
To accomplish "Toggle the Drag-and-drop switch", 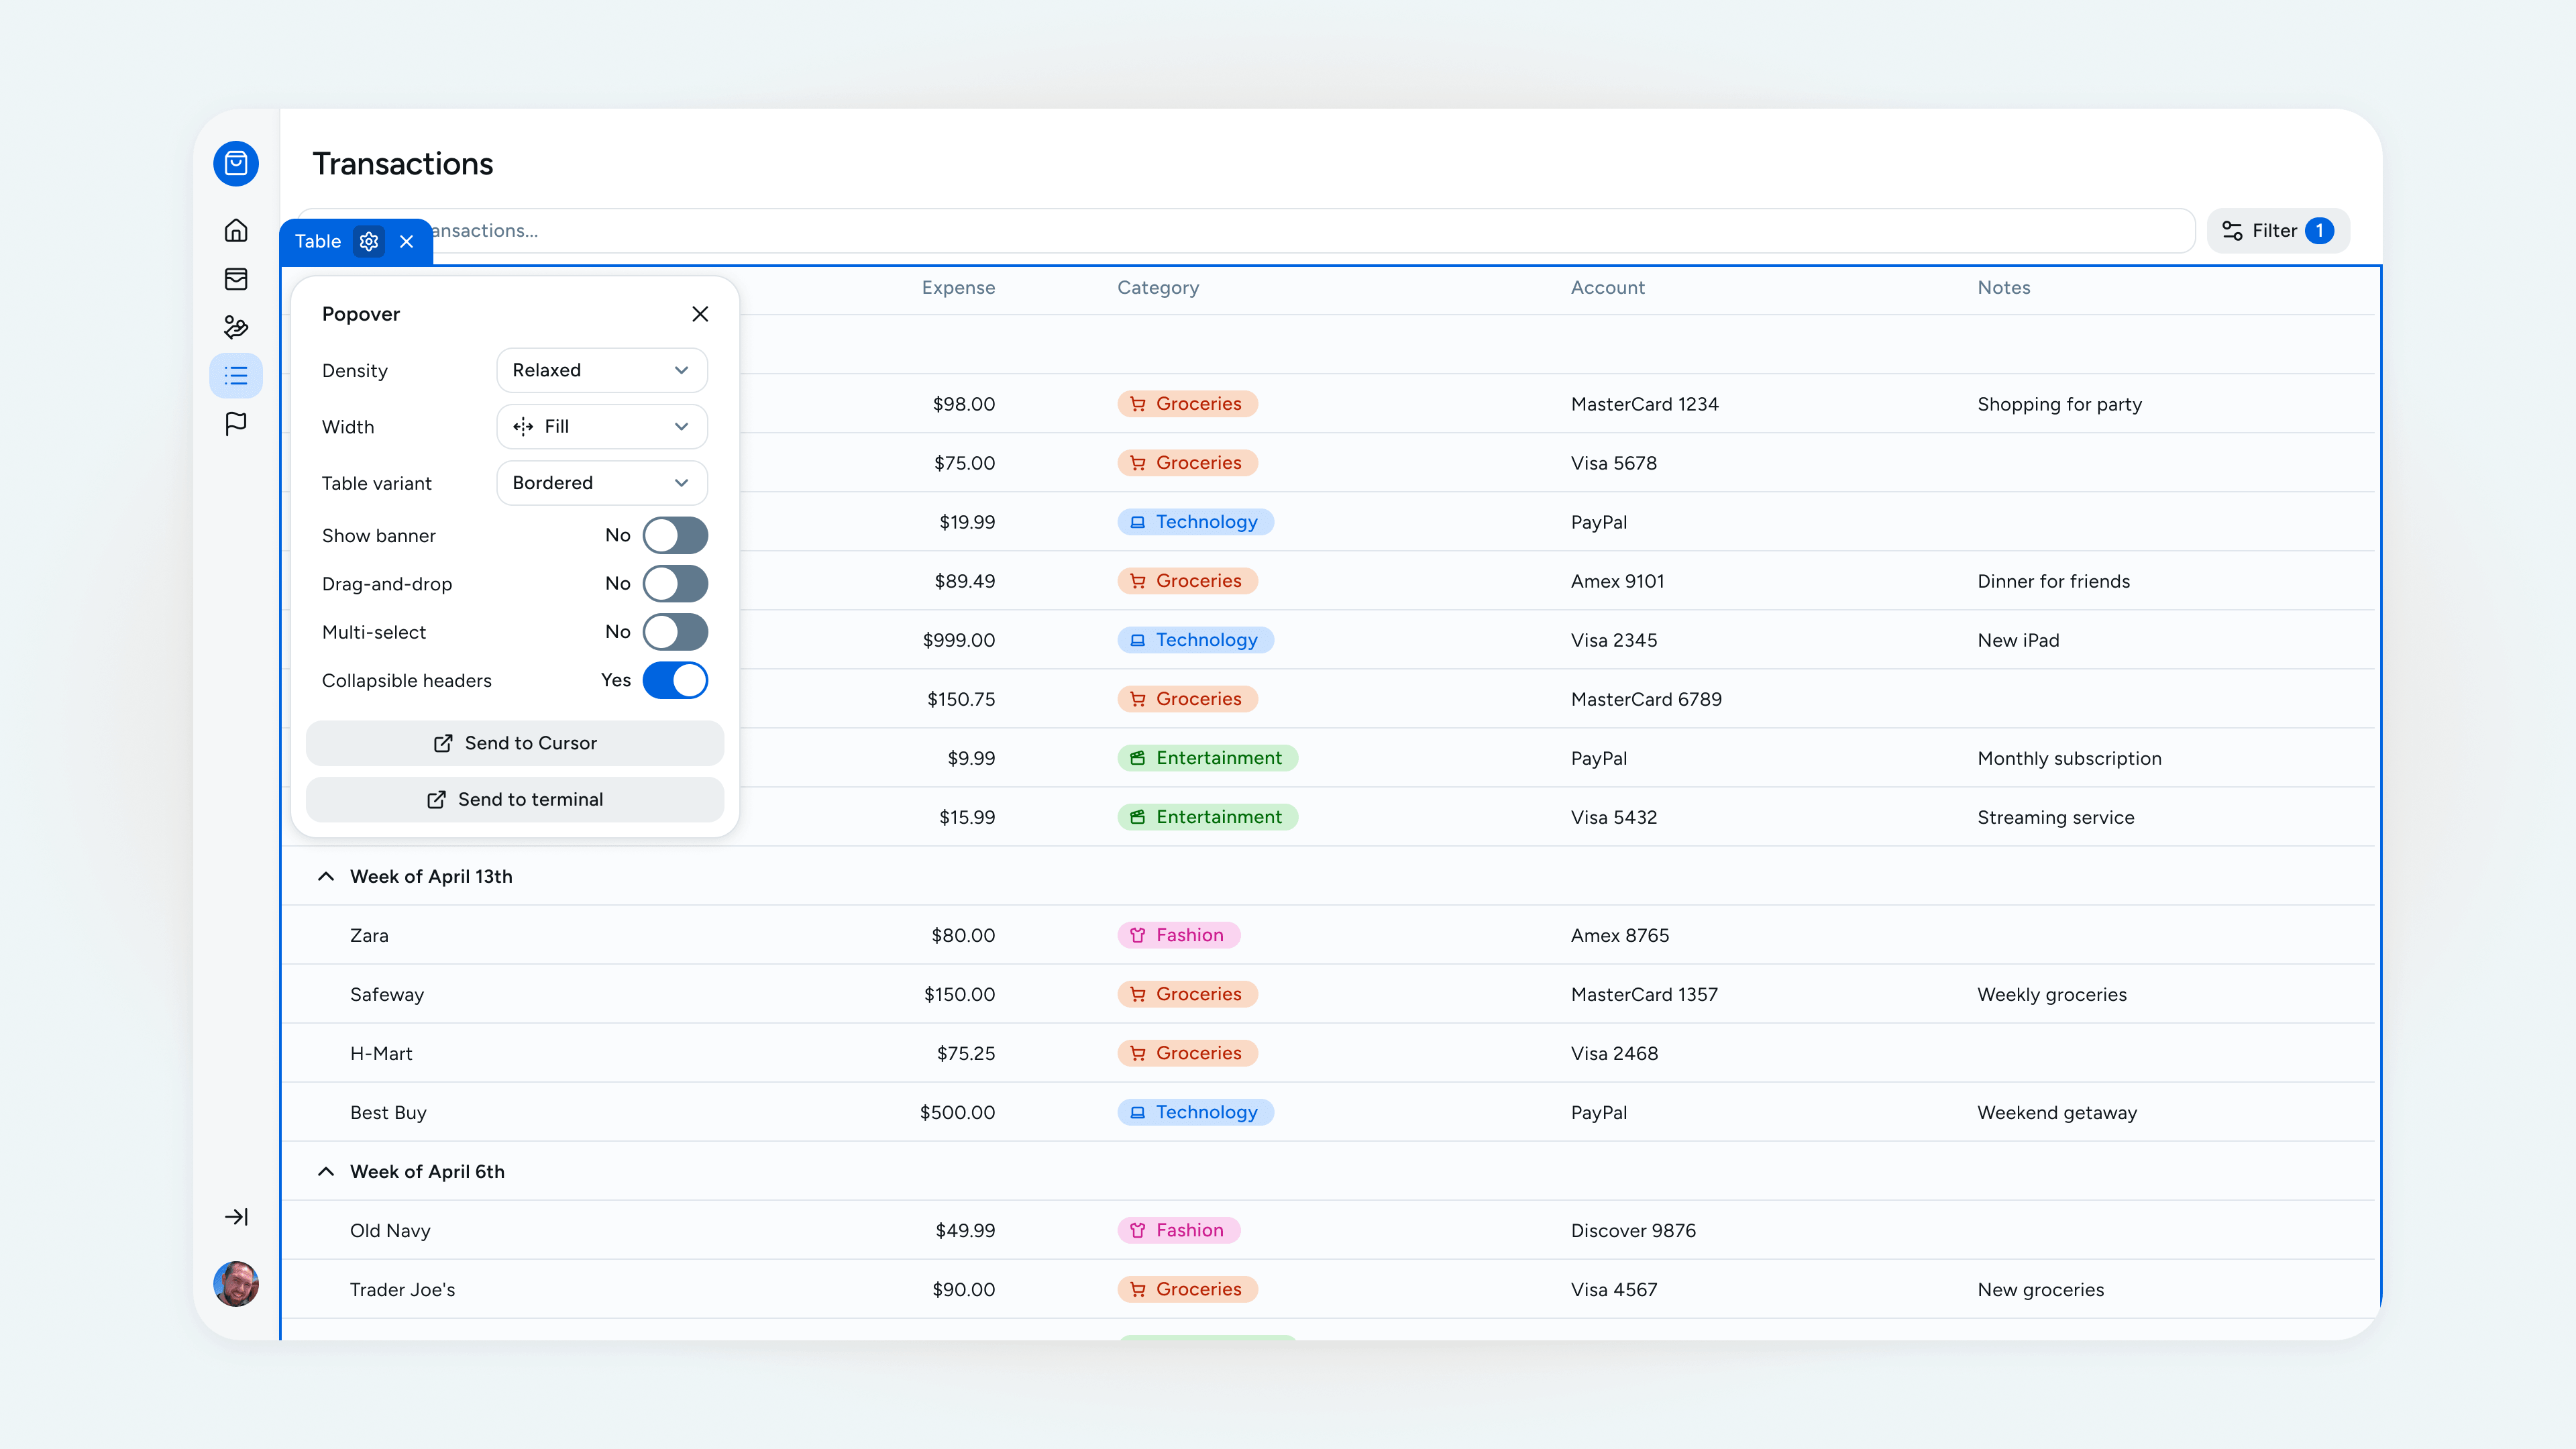I will [x=675, y=584].
